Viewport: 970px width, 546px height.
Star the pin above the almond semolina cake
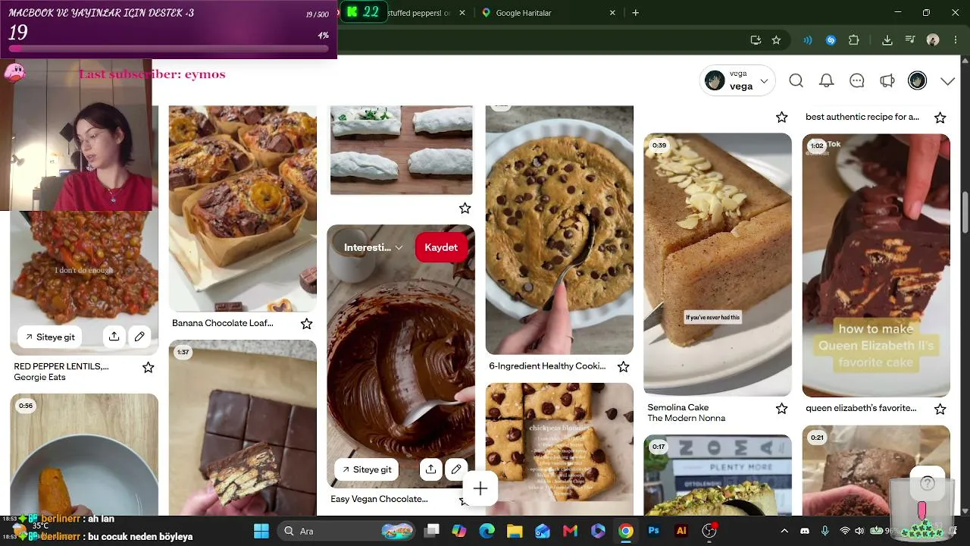click(782, 117)
